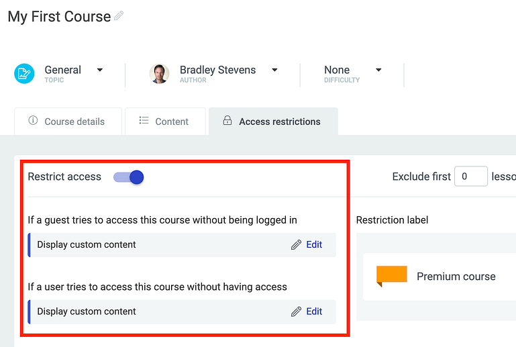The image size is (516, 347).
Task: Select the Premium course label text
Action: click(456, 277)
